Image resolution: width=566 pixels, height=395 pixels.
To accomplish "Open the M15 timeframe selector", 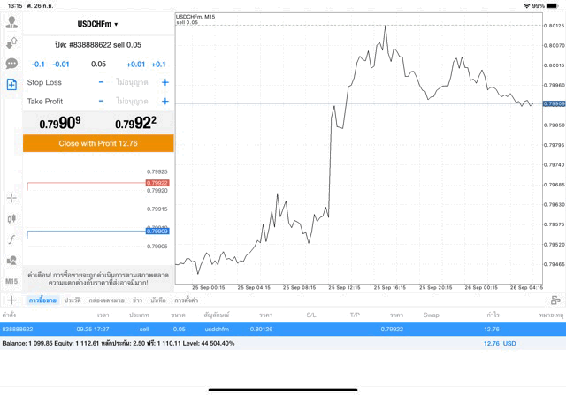I will click(x=12, y=281).
